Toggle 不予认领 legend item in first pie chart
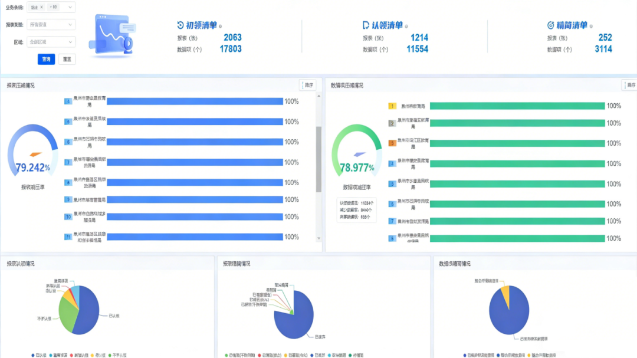This screenshot has width=637, height=358. point(117,355)
